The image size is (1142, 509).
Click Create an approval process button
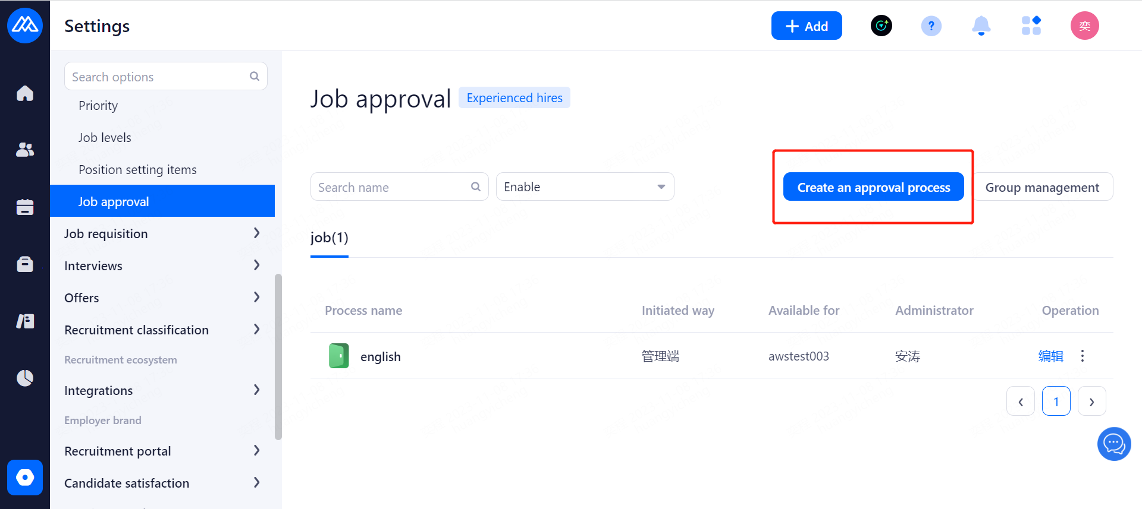click(873, 187)
